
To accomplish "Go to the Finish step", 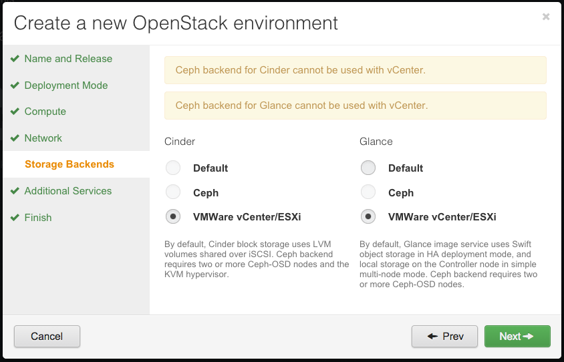I will pos(38,218).
